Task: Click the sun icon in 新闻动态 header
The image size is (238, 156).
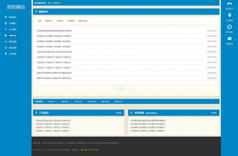Action: click(x=36, y=11)
